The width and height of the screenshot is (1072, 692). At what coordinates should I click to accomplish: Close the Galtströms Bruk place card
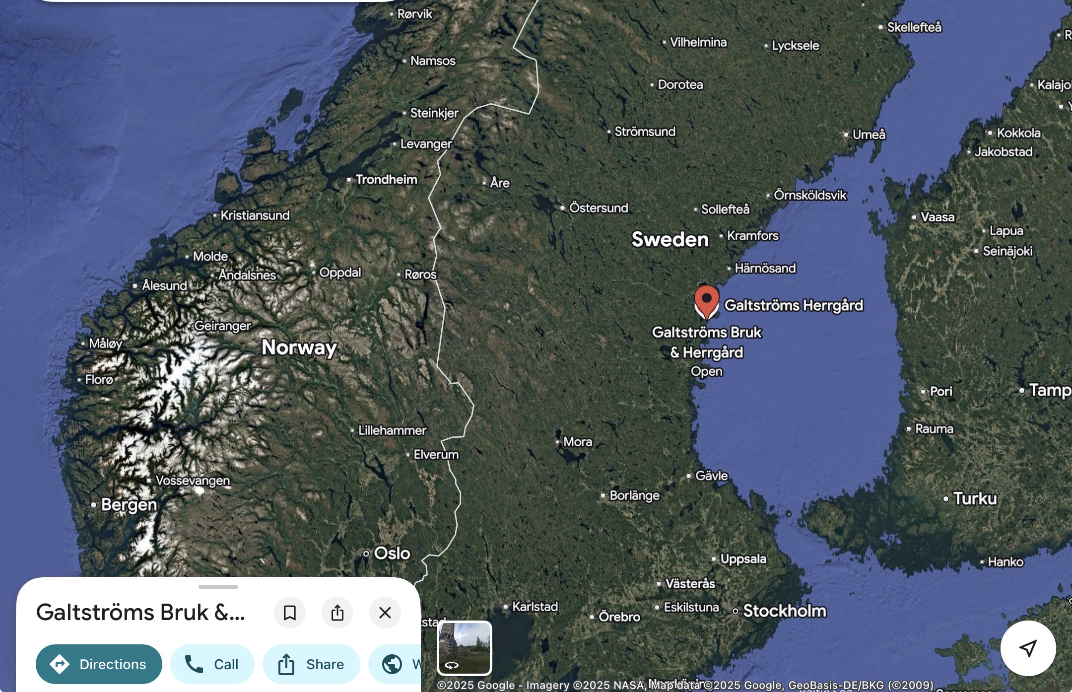(x=385, y=613)
